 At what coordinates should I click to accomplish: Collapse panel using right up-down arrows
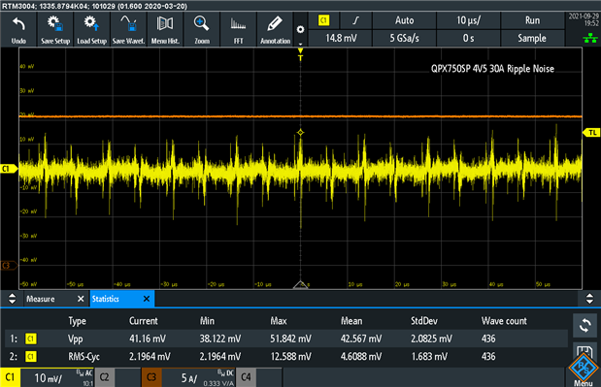(589, 299)
